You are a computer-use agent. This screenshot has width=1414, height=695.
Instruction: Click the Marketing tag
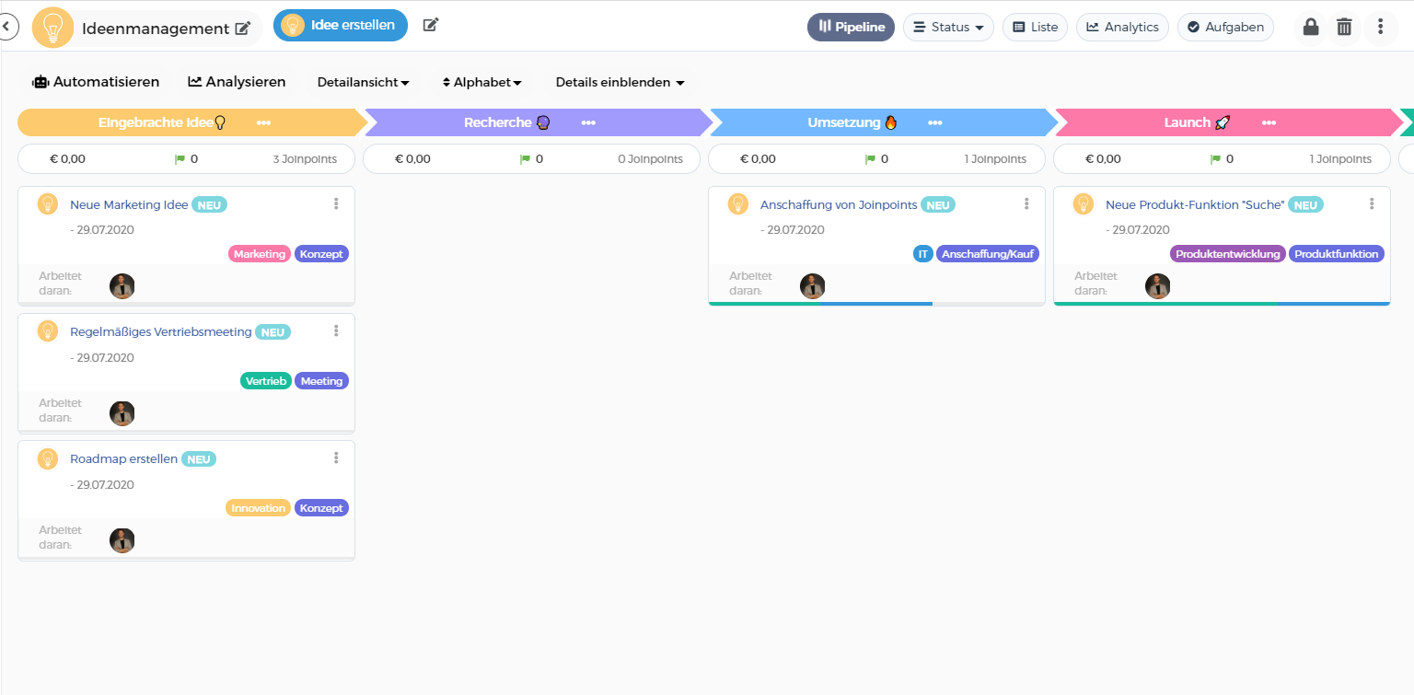[260, 254]
